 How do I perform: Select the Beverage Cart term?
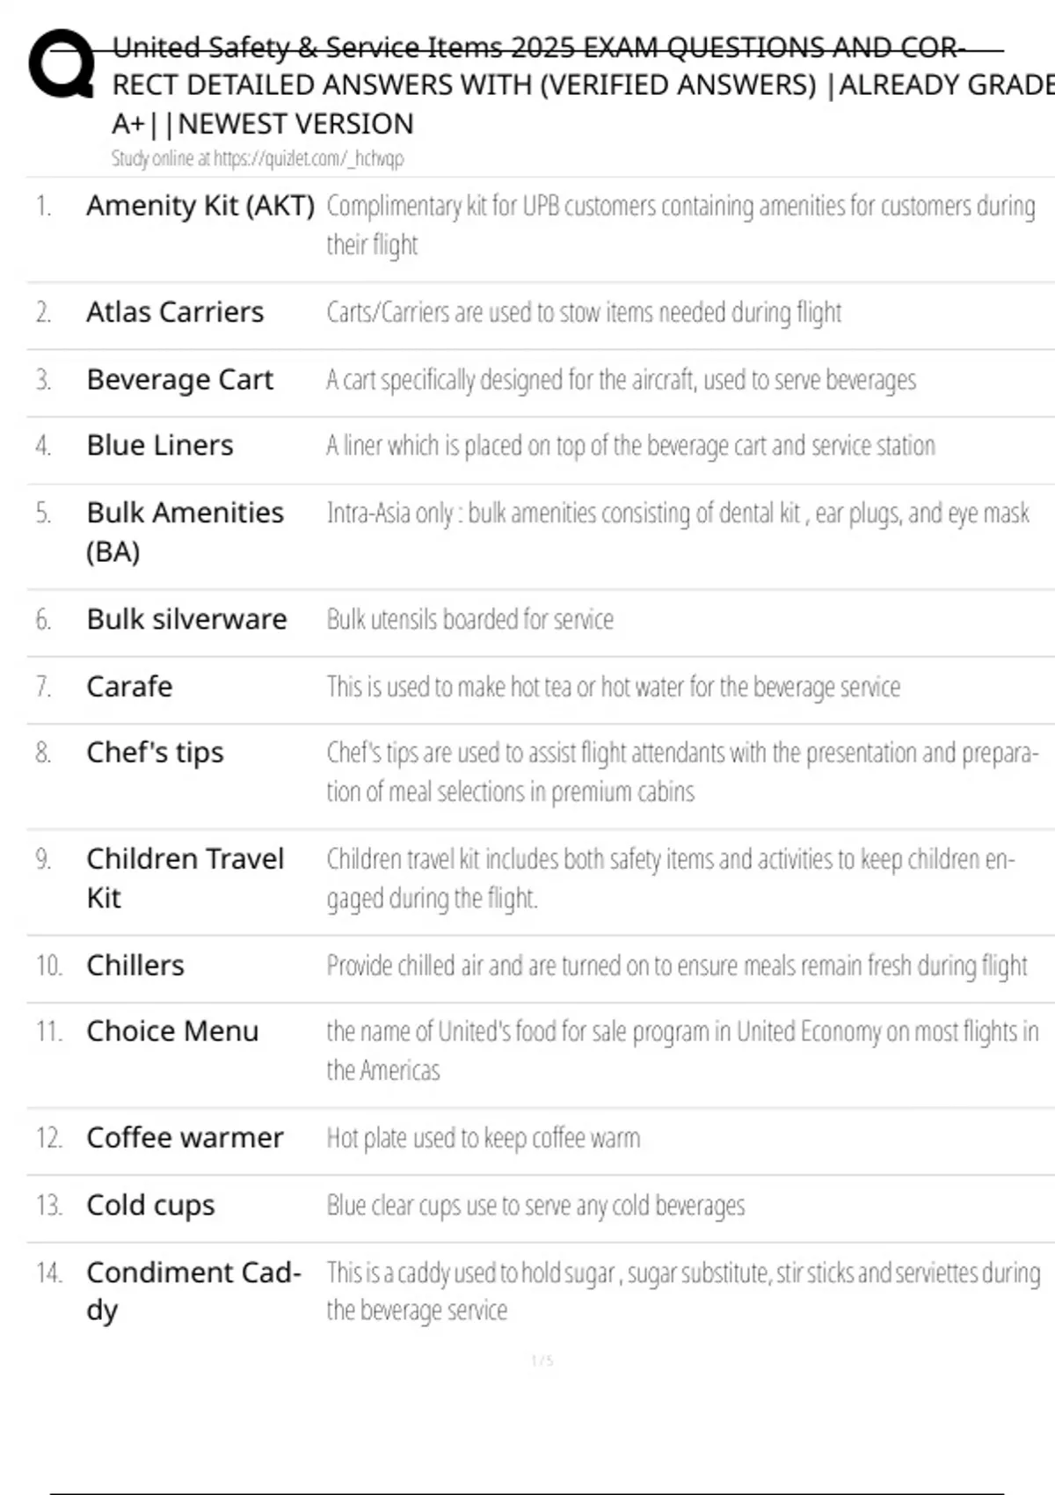pyautogui.click(x=179, y=380)
